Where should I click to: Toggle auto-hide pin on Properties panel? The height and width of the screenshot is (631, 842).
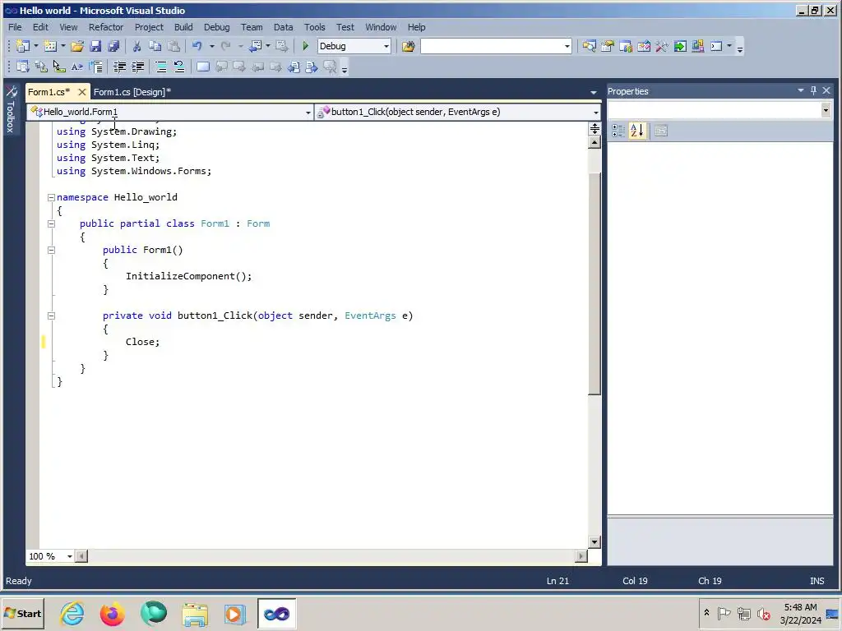tap(813, 90)
